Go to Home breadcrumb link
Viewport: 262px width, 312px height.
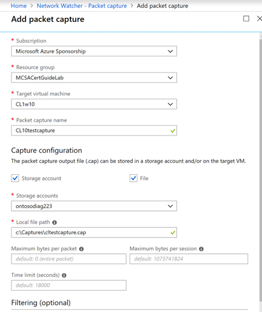[x=18, y=6]
